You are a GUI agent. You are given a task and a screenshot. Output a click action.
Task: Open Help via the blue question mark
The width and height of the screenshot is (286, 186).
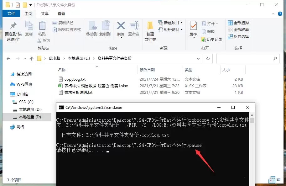pyautogui.click(x=279, y=14)
